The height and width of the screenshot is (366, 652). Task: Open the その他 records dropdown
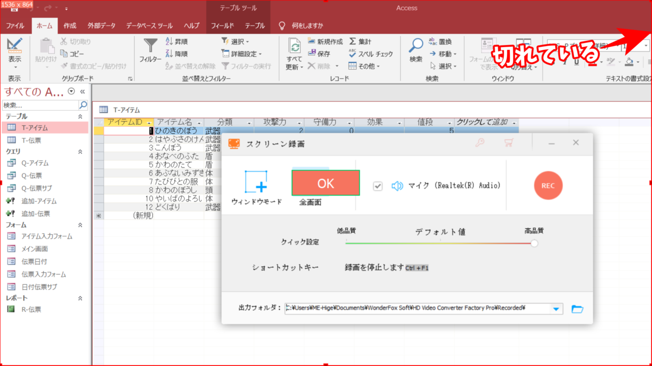coord(364,66)
